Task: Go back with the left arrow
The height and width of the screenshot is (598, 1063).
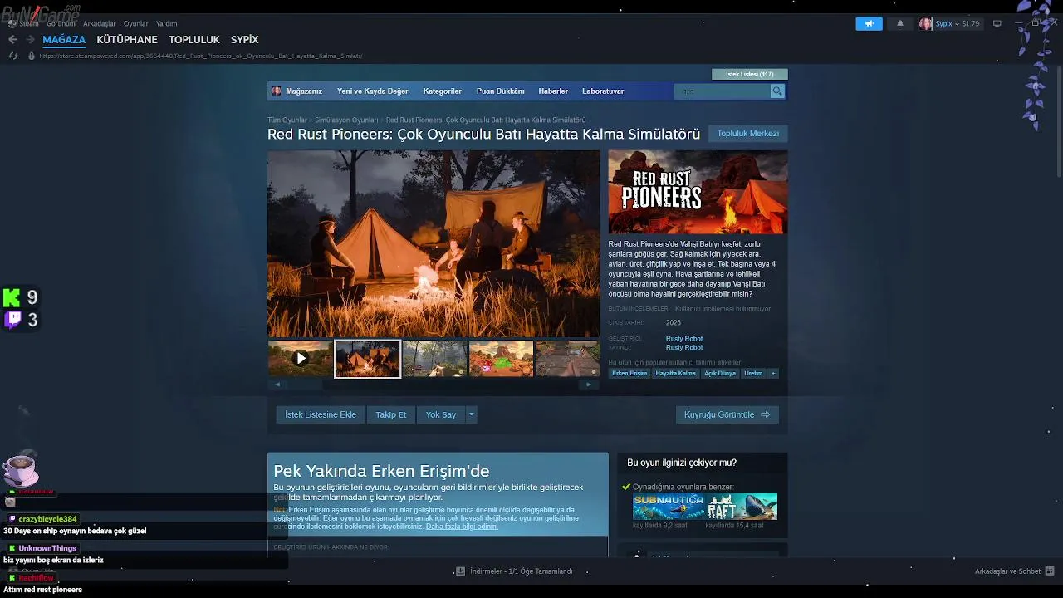Action: click(12, 39)
